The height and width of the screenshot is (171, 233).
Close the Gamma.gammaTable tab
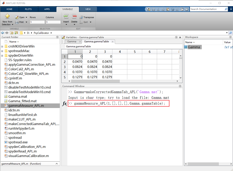click(113, 42)
